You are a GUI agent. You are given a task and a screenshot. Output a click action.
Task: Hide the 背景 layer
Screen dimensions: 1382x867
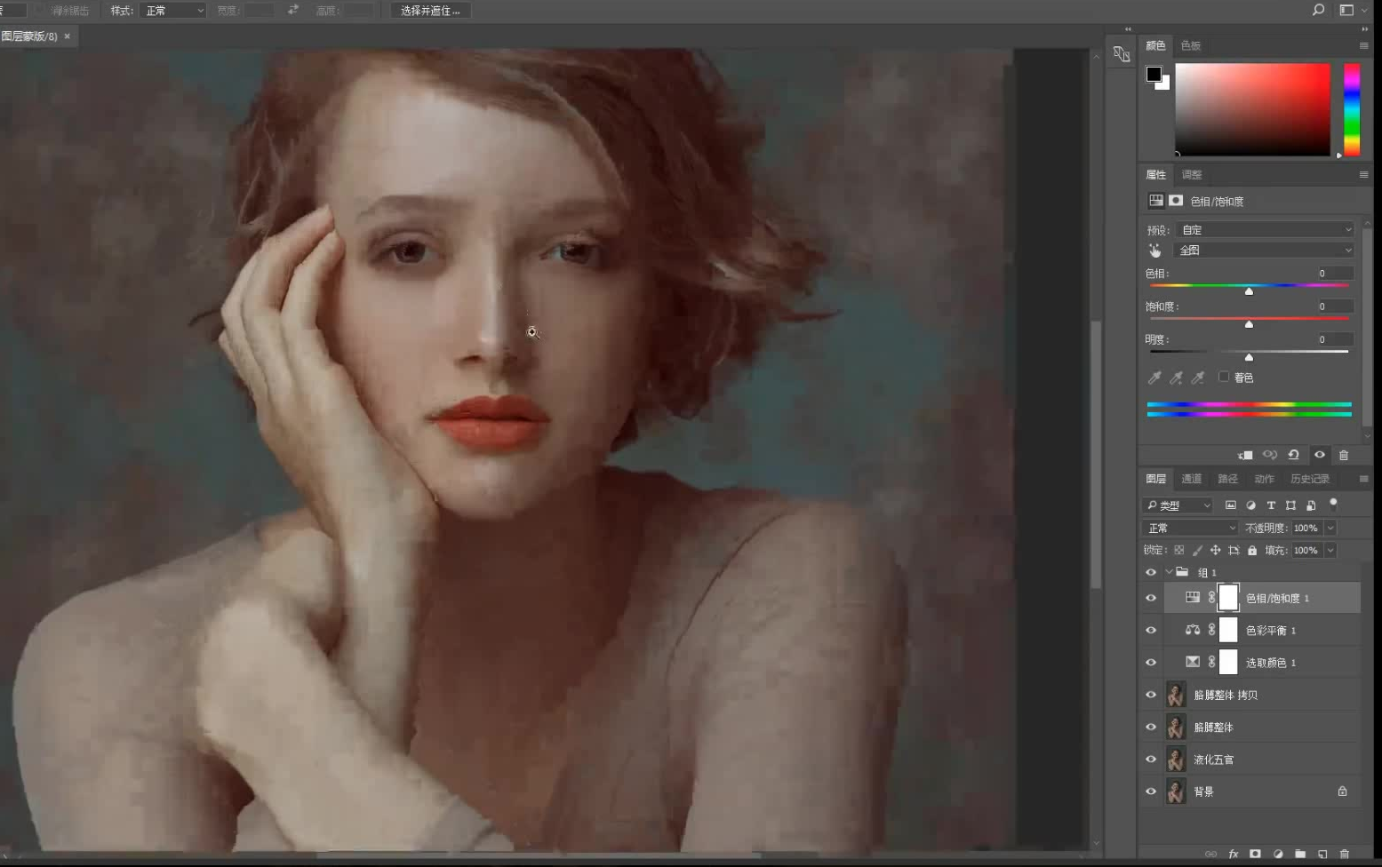1151,791
